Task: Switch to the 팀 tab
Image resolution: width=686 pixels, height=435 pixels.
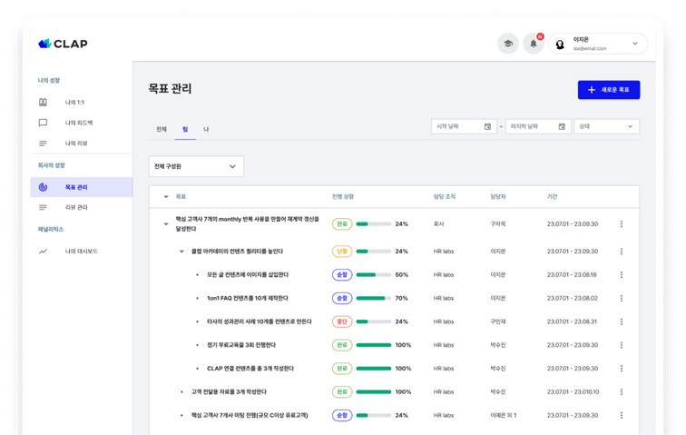Action: pyautogui.click(x=185, y=129)
